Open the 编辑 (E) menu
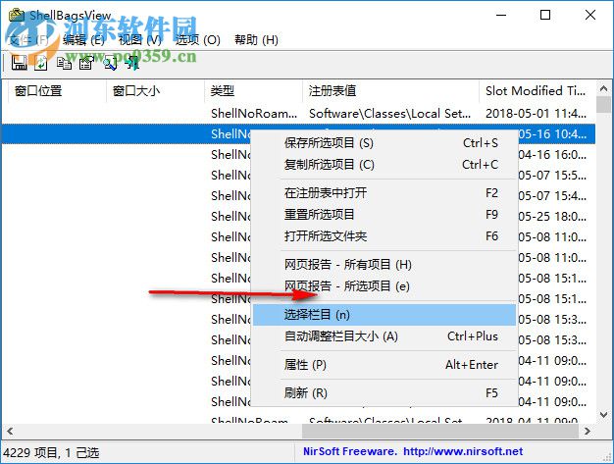The image size is (614, 464). pos(83,40)
